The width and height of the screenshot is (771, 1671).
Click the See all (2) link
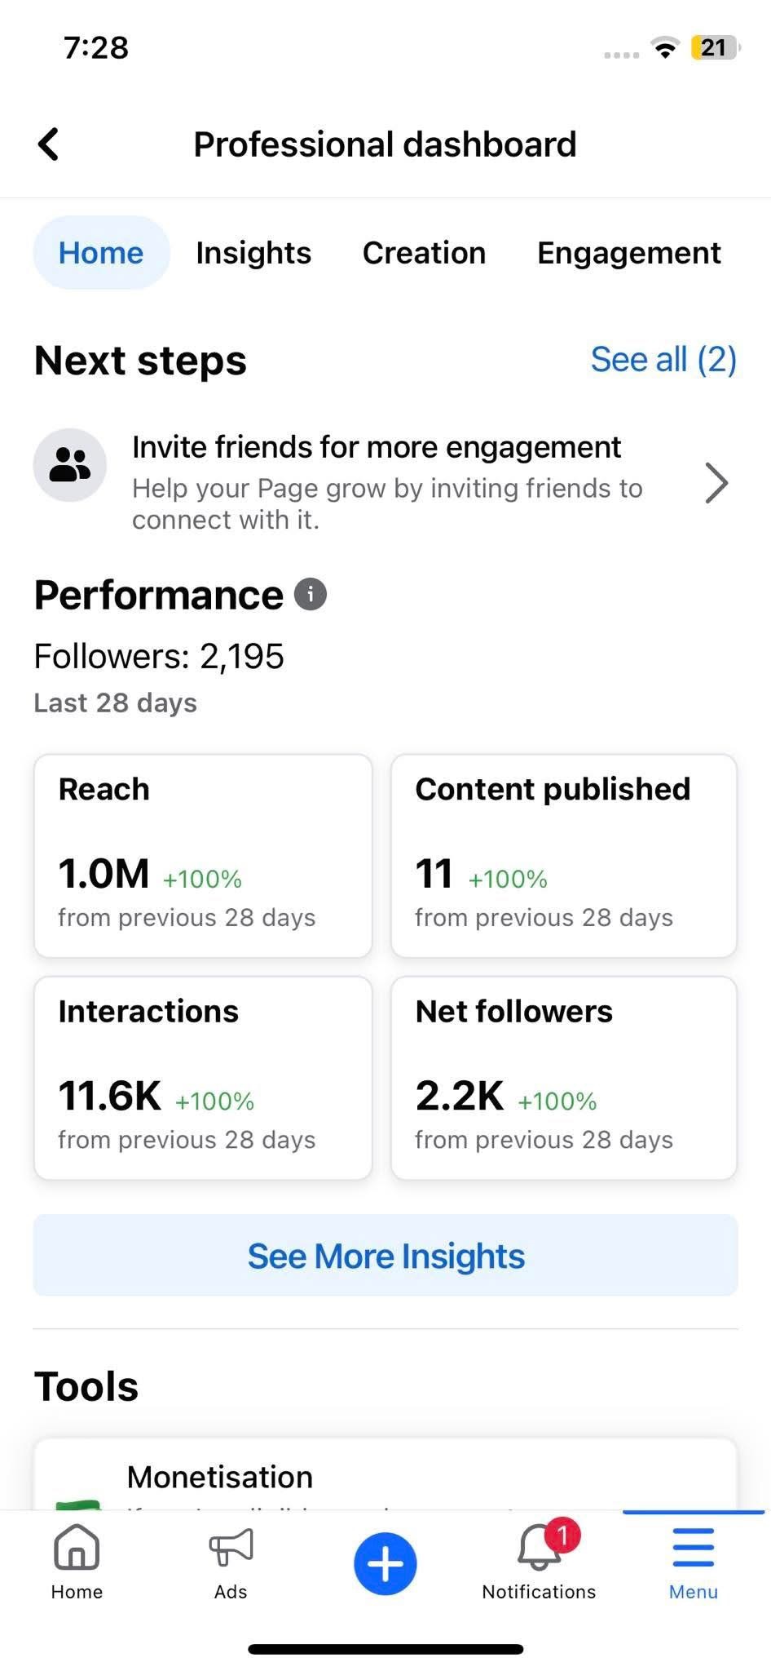[663, 360]
